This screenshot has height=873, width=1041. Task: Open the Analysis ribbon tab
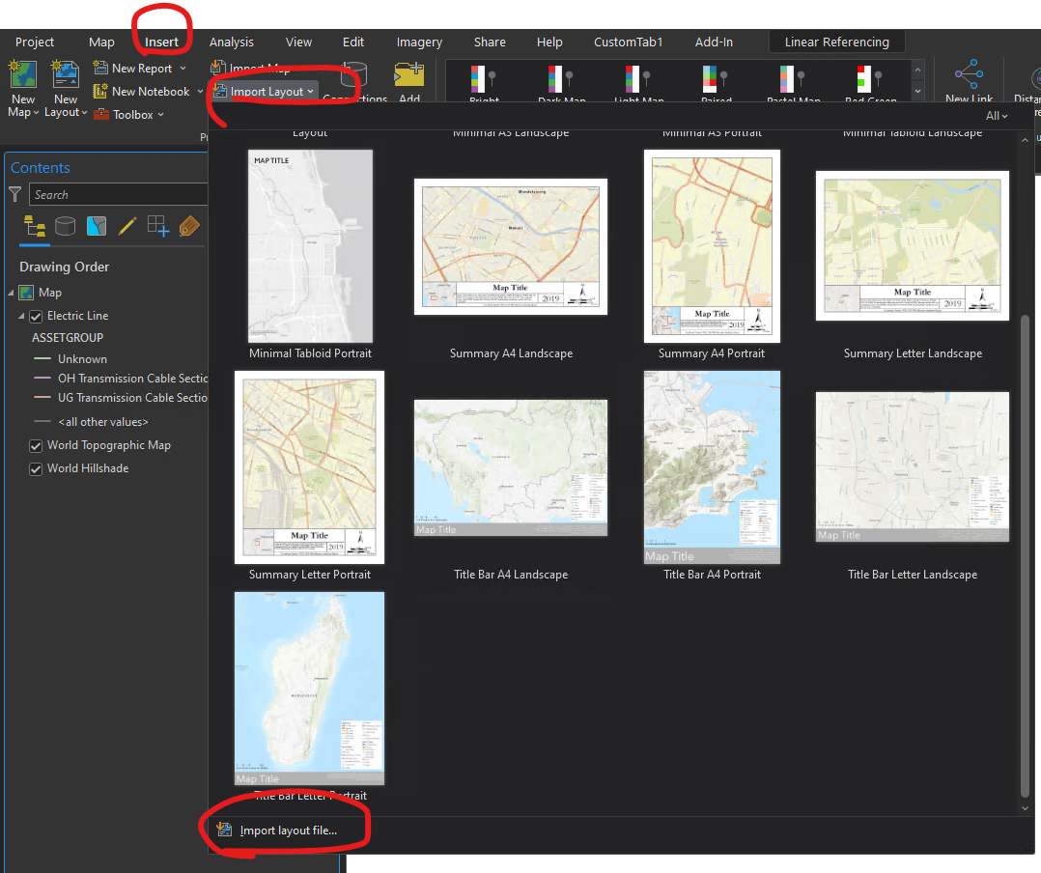(232, 42)
